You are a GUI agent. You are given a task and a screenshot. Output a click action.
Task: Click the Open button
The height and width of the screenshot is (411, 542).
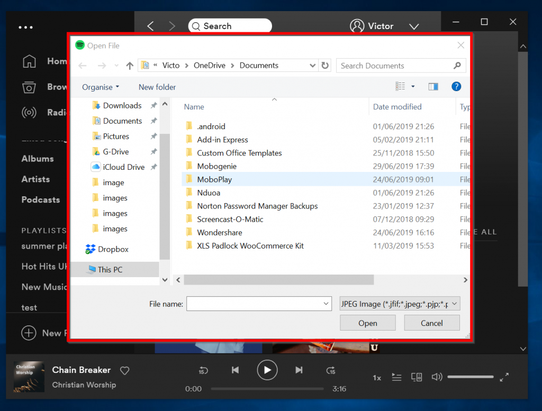(367, 323)
